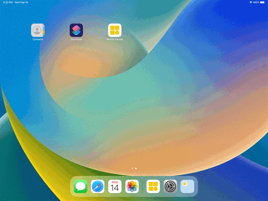Open Mental Canvas from dock recents

(x=153, y=186)
